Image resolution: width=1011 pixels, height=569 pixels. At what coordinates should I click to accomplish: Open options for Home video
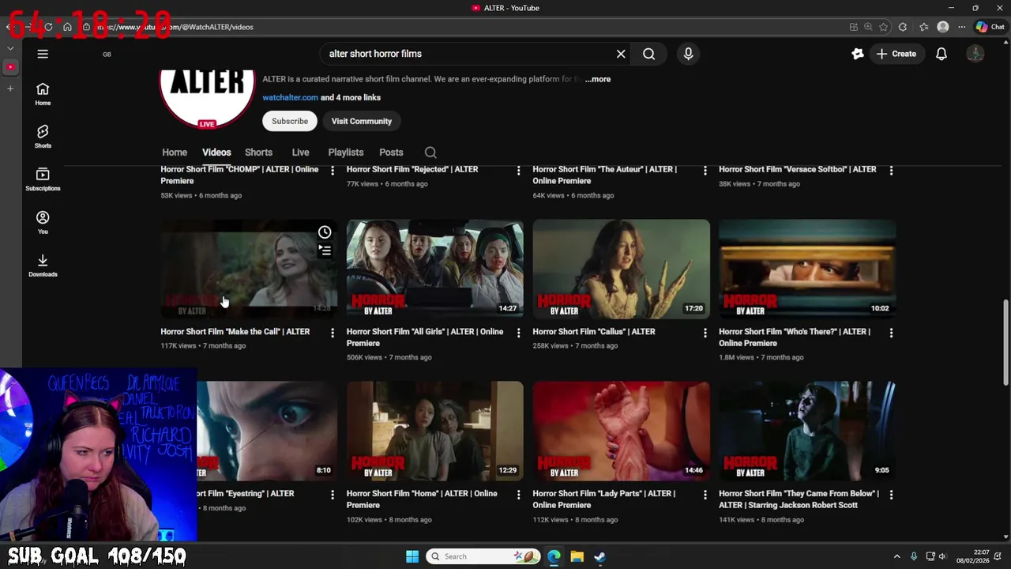519,495
